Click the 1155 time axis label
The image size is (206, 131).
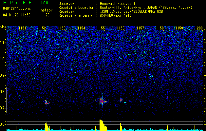click(101, 28)
